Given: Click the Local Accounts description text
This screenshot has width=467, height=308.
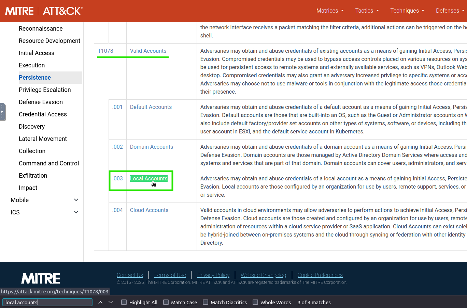Looking at the screenshot, I should (334, 187).
